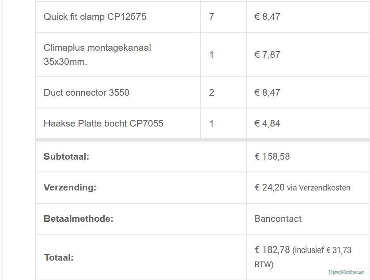Click the quantity of Climaplus montagekanaal

click(x=211, y=55)
